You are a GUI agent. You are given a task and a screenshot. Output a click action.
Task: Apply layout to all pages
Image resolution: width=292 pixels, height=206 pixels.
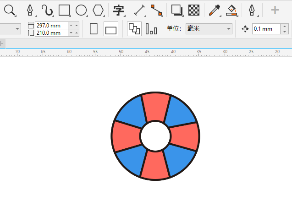pyautogui.click(x=134, y=29)
